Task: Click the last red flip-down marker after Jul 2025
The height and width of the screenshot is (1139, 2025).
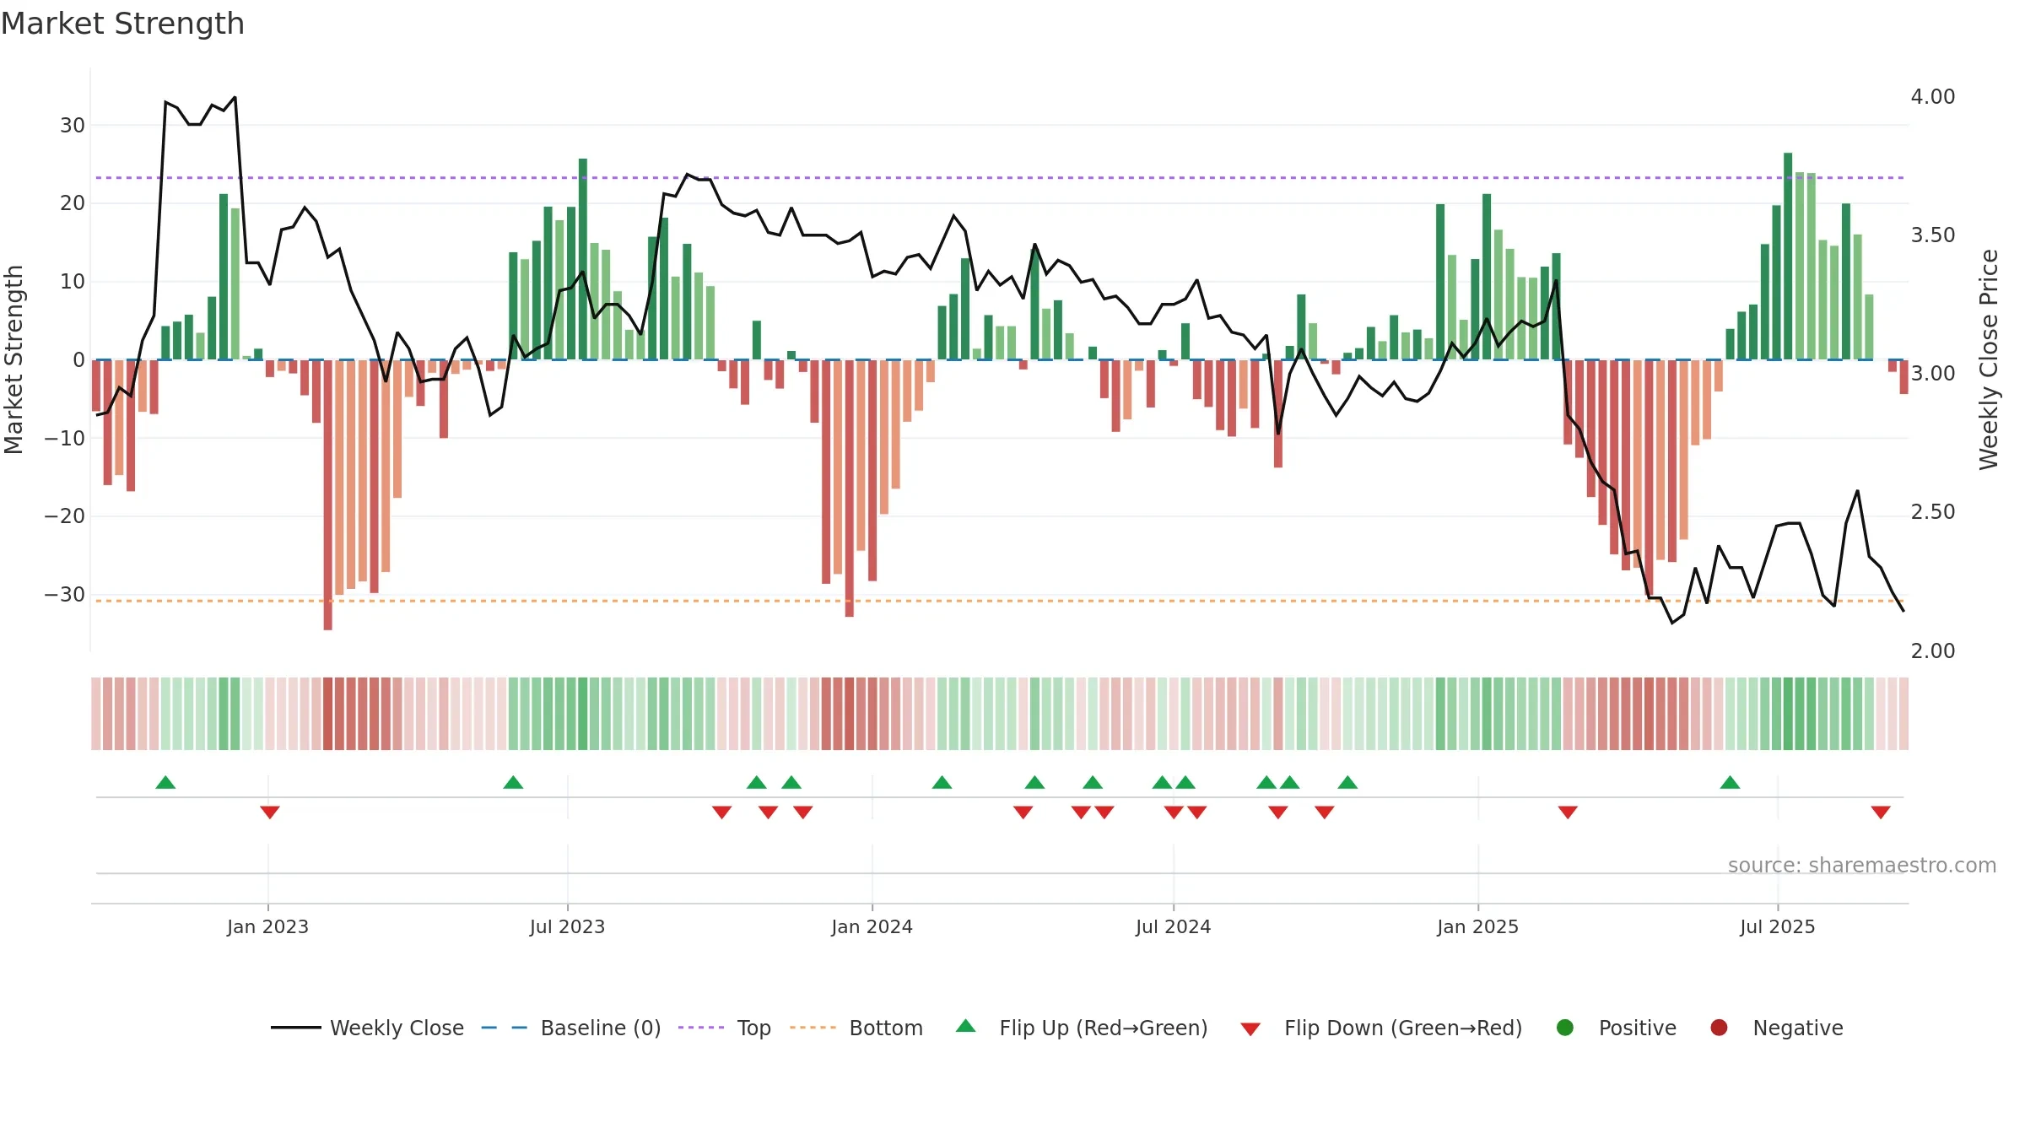Action: point(1881,812)
